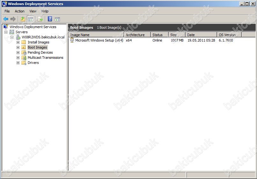Click the 1 Boot Image(s) count text
257x179 pixels.
point(109,27)
